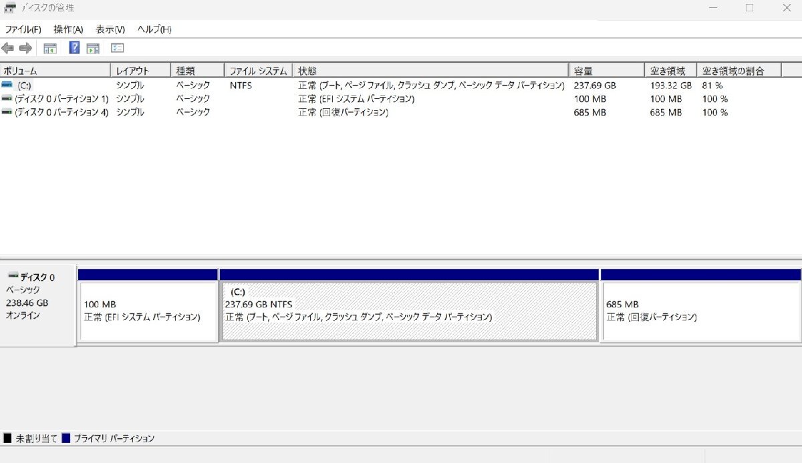Viewport: 802px width, 463px height.
Task: Click the 未割り当て legend label
Action: click(36, 438)
